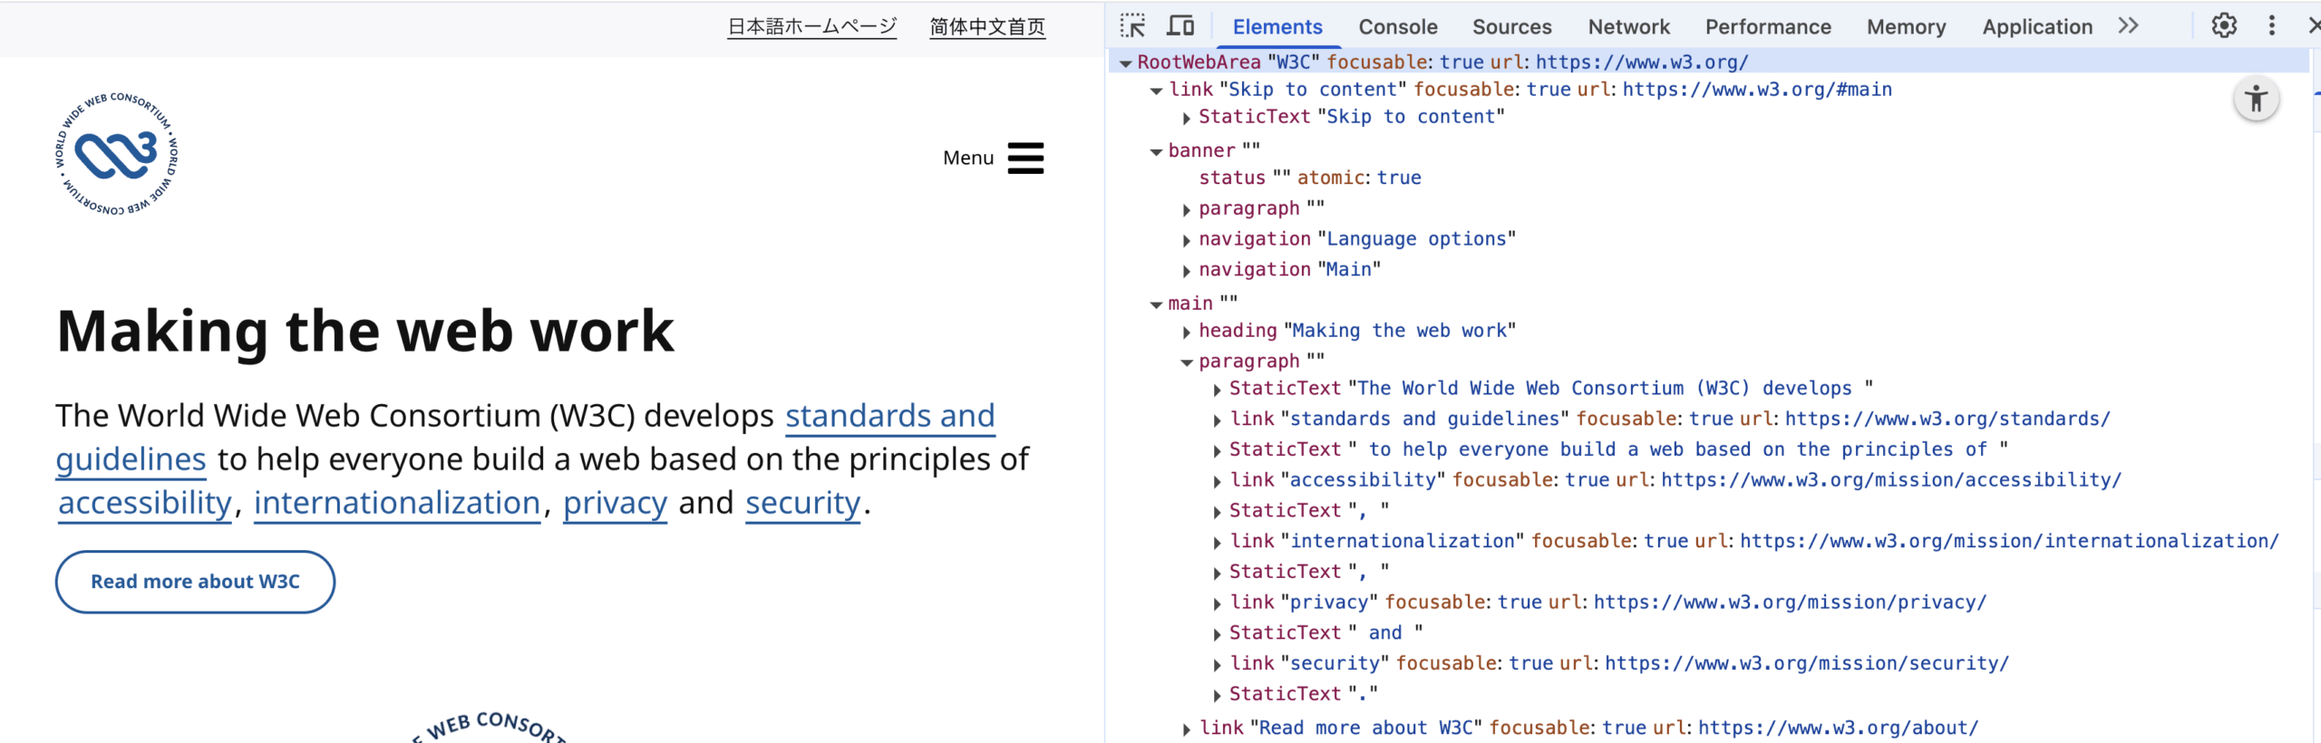
Task: Expand the paragraph node under banner
Action: pyautogui.click(x=1187, y=210)
